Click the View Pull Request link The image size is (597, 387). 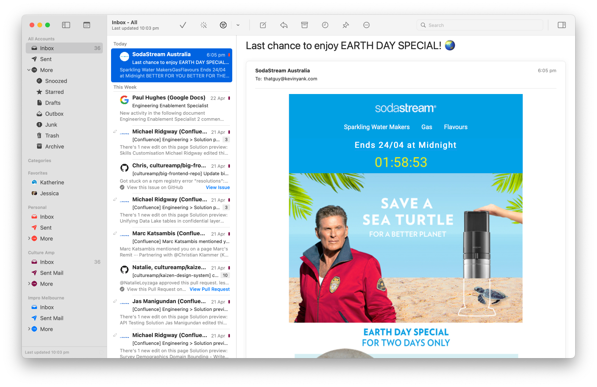210,289
